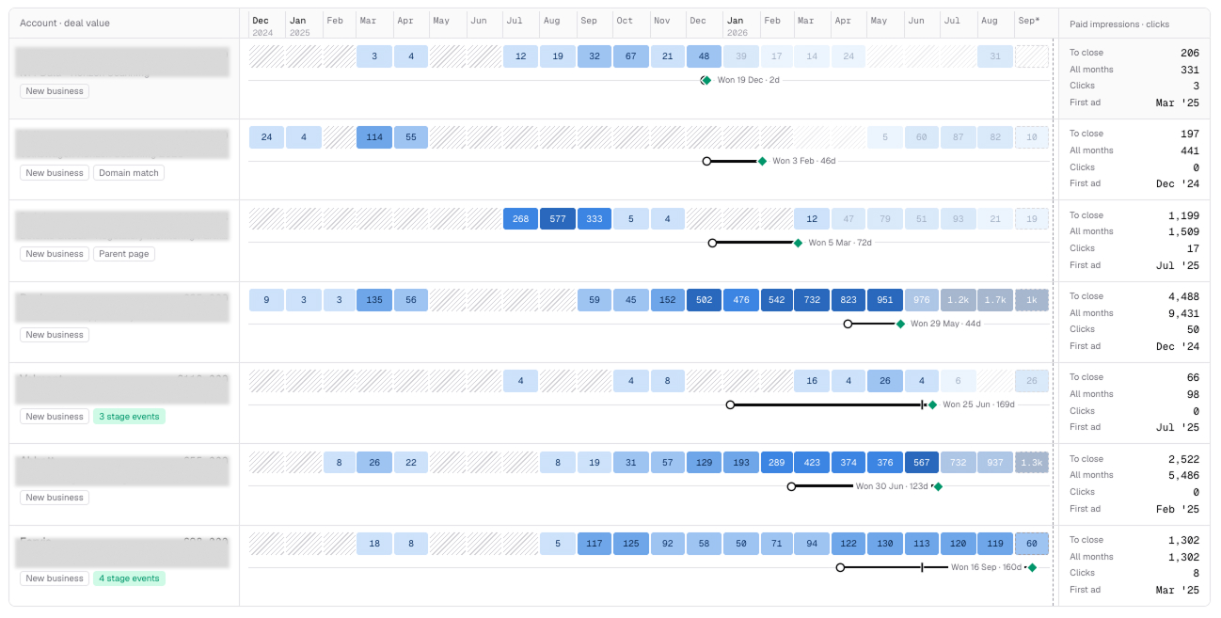Open the 3 stage events badge
This screenshot has height=618, width=1221.
tap(129, 417)
